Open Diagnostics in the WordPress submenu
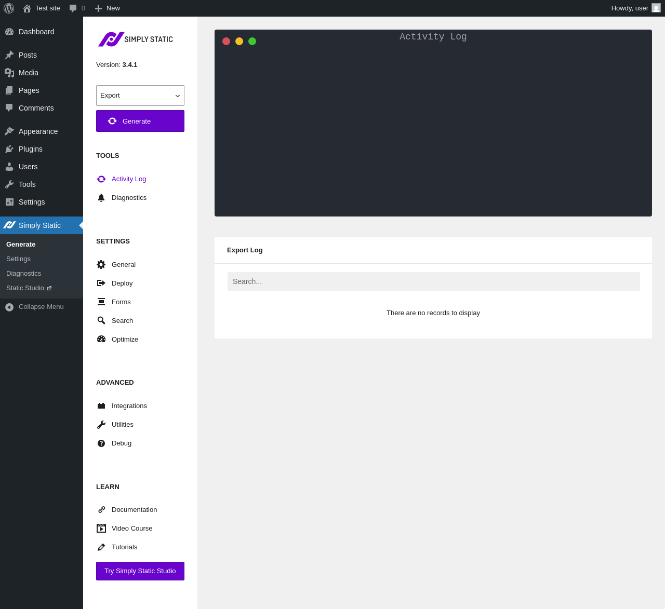This screenshot has width=665, height=609. pos(23,274)
